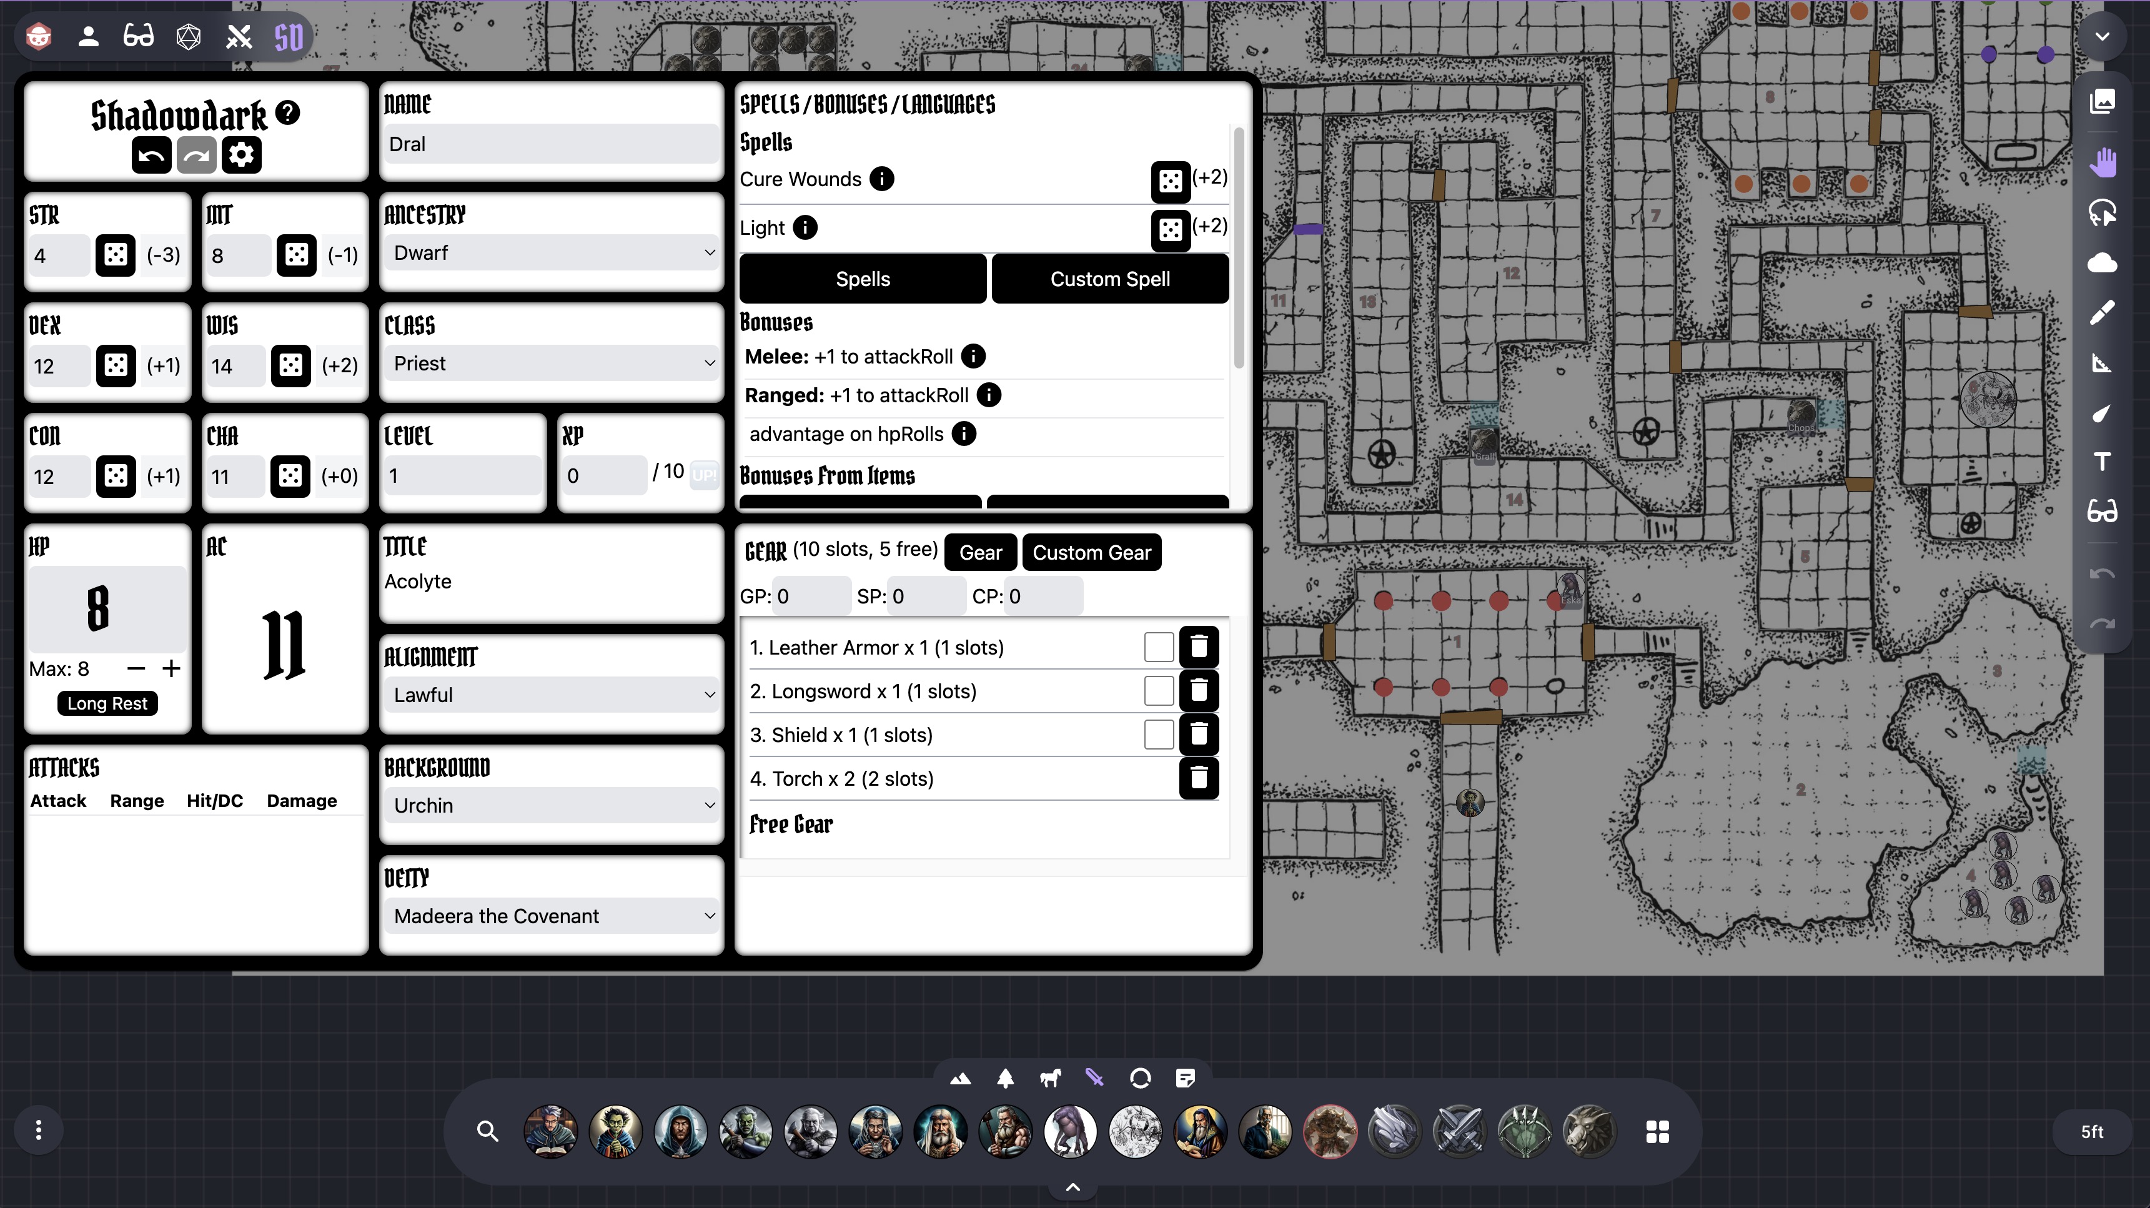
Task: Open Shadowdark sheet settings gear
Action: point(241,156)
